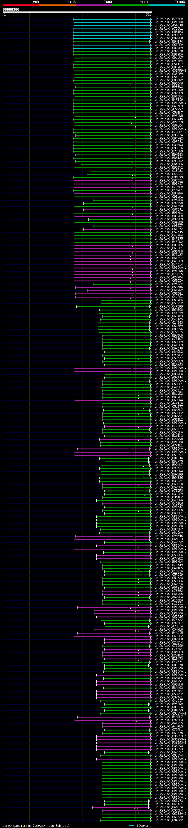Click the cyan alignment bar for UniRef100_B9RZW8
The width and height of the screenshot is (188, 828).
[x=113, y=38]
